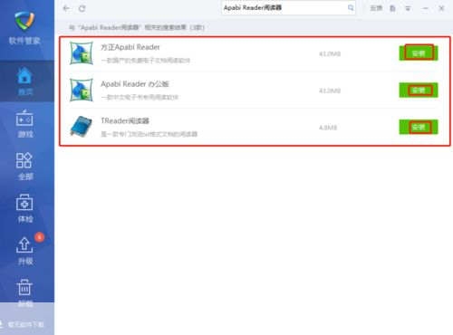Click the 软件管家 shield logo

24,21
